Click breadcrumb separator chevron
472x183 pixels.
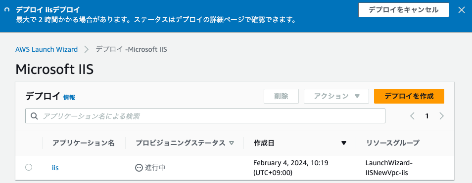(87, 49)
